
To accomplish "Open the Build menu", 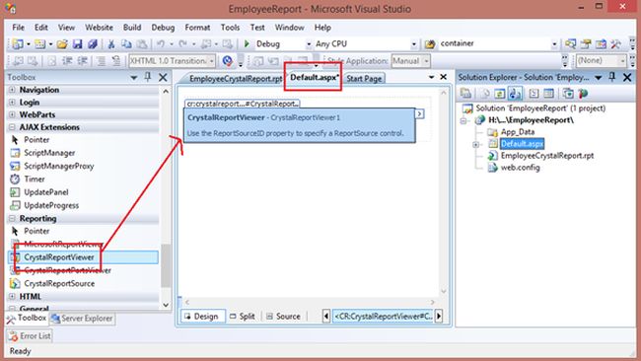I will tap(132, 28).
